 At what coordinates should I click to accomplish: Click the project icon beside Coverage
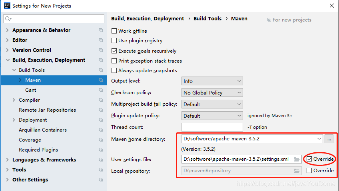101,140
